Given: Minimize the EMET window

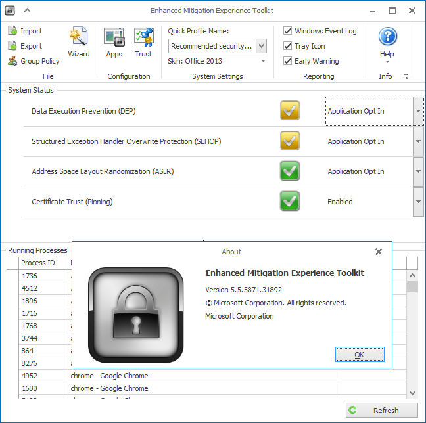Looking at the screenshot, I should 373,11.
